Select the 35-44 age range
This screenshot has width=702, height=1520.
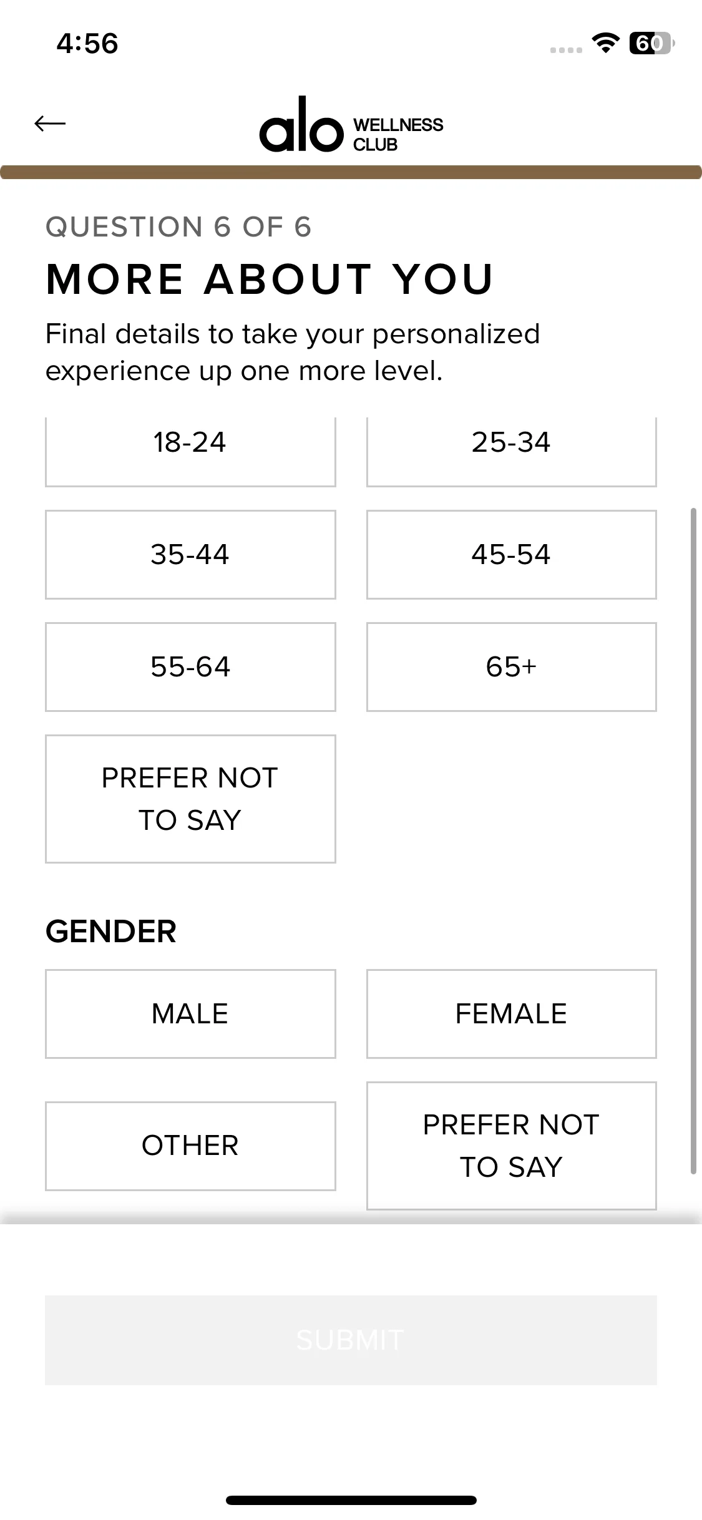[x=190, y=555]
